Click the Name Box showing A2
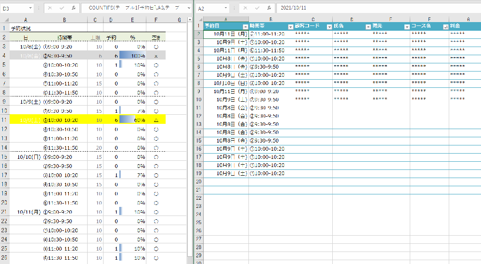Viewport: 481px width, 264px height. [209, 8]
